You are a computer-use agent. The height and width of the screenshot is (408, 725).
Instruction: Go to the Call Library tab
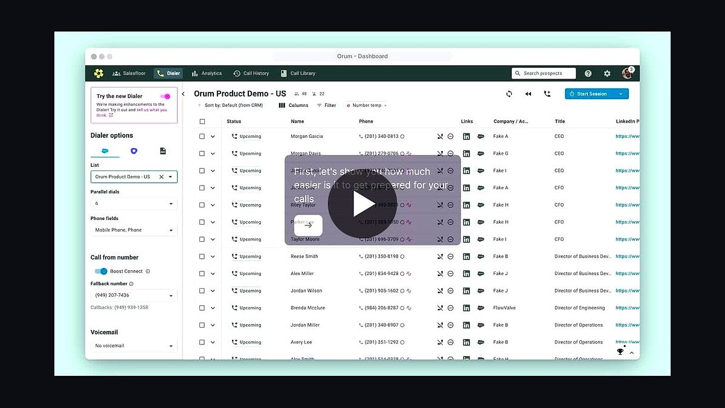tap(298, 73)
